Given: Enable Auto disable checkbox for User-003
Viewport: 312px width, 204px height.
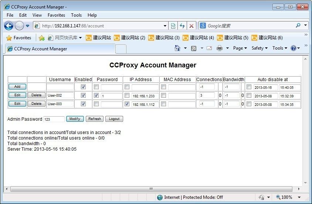Looking at the screenshot, I should point(249,104).
